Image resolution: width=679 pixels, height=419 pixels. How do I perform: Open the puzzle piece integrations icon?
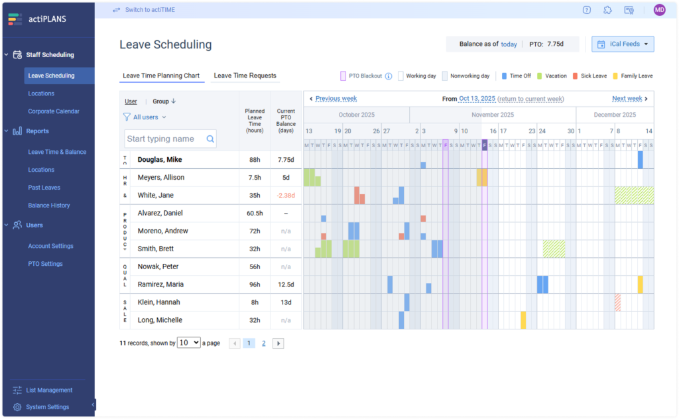(607, 10)
